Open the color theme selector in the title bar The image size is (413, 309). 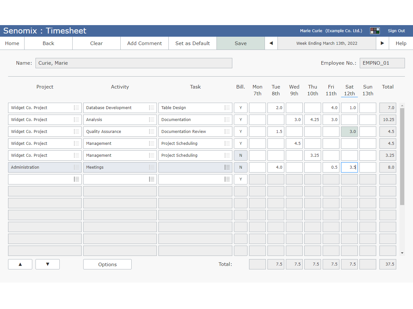[x=375, y=31]
